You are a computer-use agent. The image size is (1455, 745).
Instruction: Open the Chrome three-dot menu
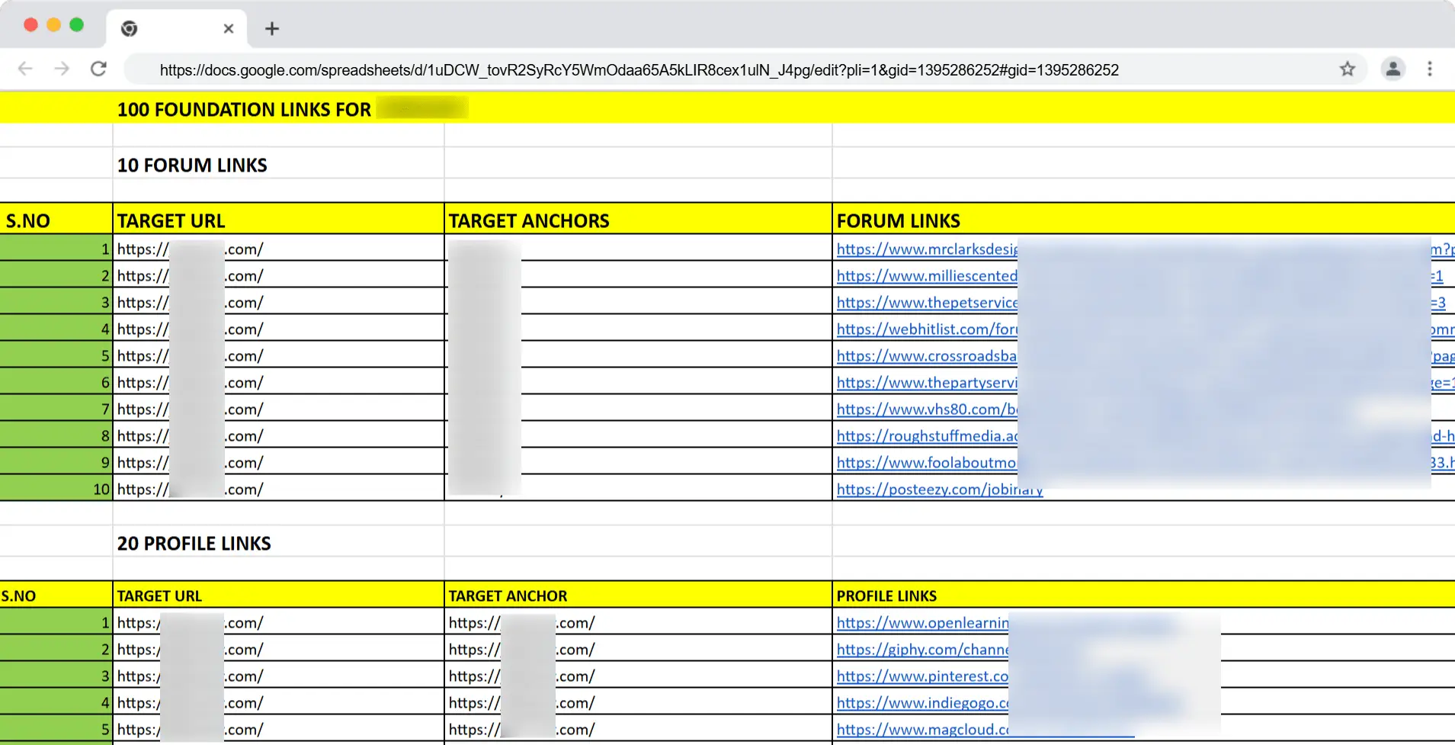tap(1431, 69)
